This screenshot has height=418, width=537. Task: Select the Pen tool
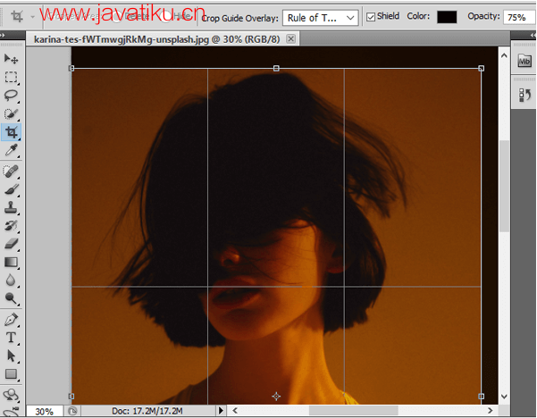(x=11, y=320)
